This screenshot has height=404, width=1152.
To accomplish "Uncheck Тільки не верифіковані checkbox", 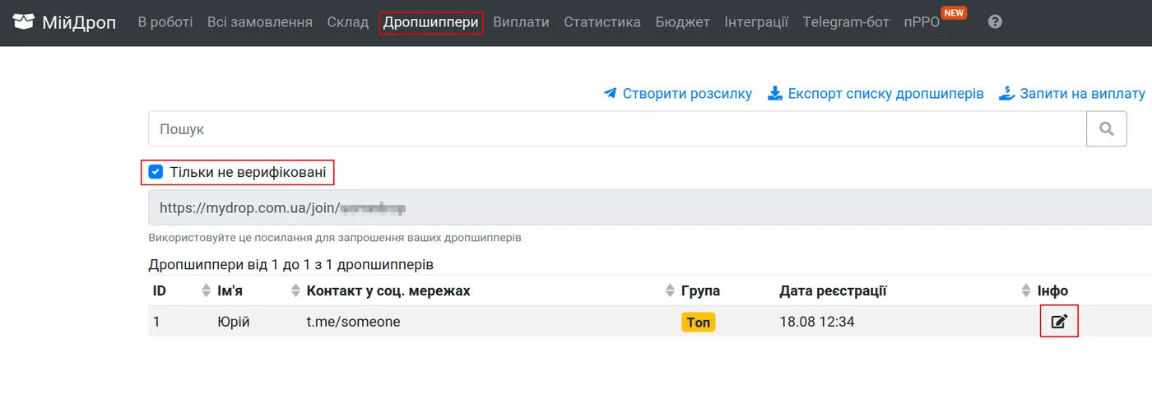I will (156, 172).
